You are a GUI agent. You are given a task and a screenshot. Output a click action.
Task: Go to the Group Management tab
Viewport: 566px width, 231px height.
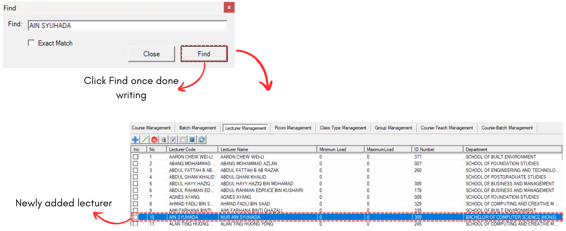pyautogui.click(x=393, y=128)
